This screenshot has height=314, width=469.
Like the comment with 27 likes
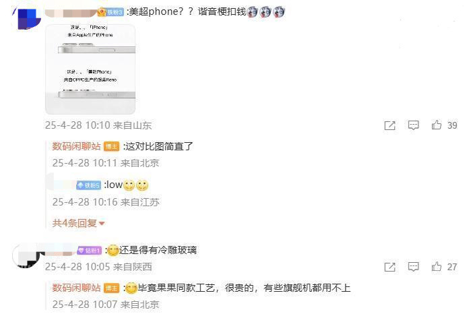click(x=437, y=266)
